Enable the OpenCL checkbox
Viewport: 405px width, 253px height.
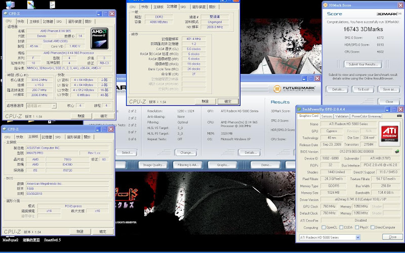[x=323, y=228]
